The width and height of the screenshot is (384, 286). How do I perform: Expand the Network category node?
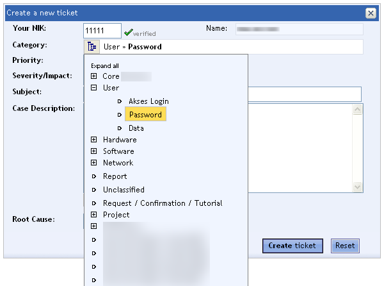coord(93,163)
